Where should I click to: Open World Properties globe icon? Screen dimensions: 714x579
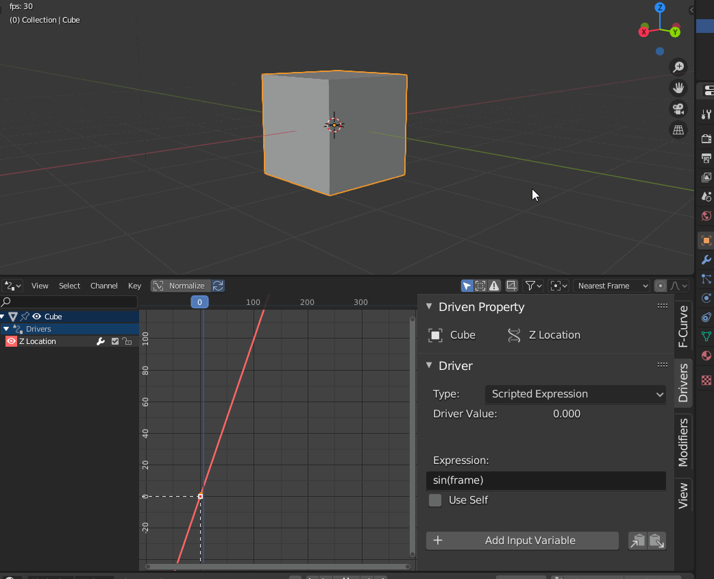click(x=706, y=216)
